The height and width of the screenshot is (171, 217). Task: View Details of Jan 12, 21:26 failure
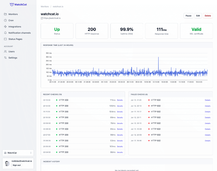208,100
